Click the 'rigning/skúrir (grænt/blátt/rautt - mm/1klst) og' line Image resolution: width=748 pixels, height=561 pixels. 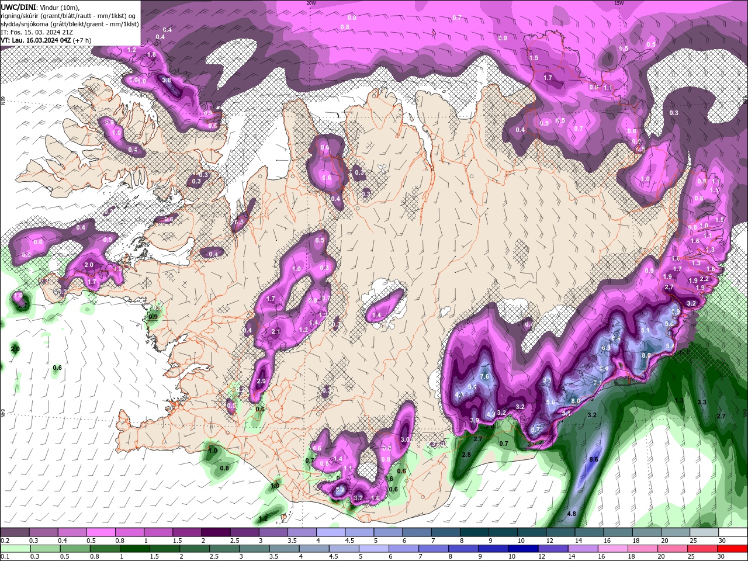click(68, 16)
